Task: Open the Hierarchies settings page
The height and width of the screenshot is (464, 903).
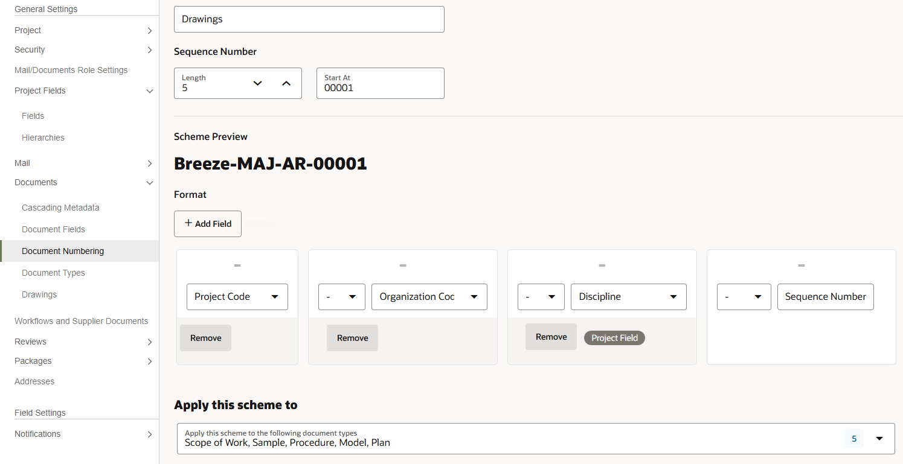Action: point(43,138)
